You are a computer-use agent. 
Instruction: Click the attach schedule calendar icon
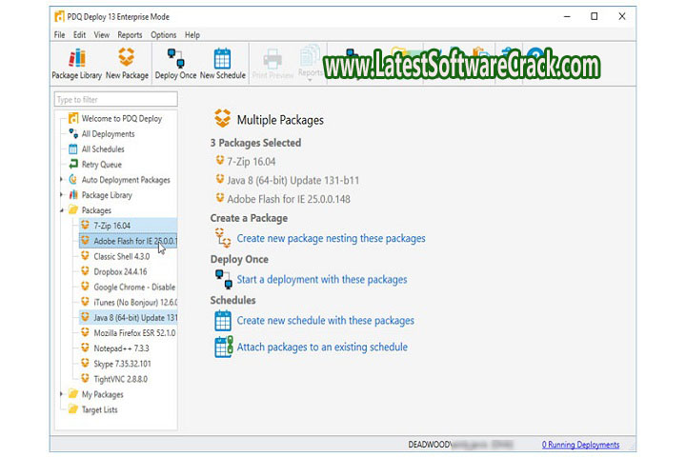223,348
